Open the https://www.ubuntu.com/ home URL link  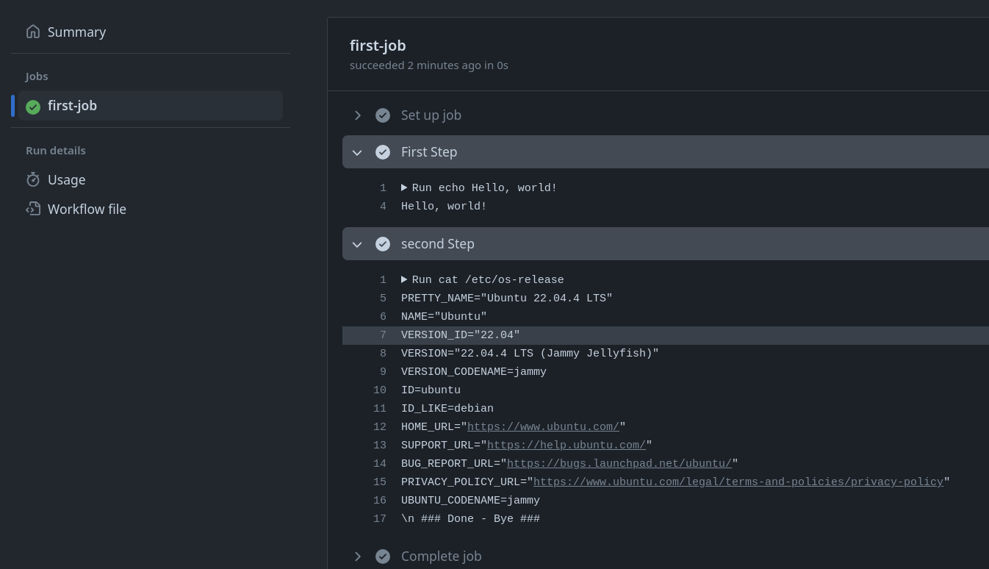tap(543, 427)
